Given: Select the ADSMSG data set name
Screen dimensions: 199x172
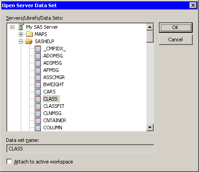Looking at the screenshot, I should 53,63.
